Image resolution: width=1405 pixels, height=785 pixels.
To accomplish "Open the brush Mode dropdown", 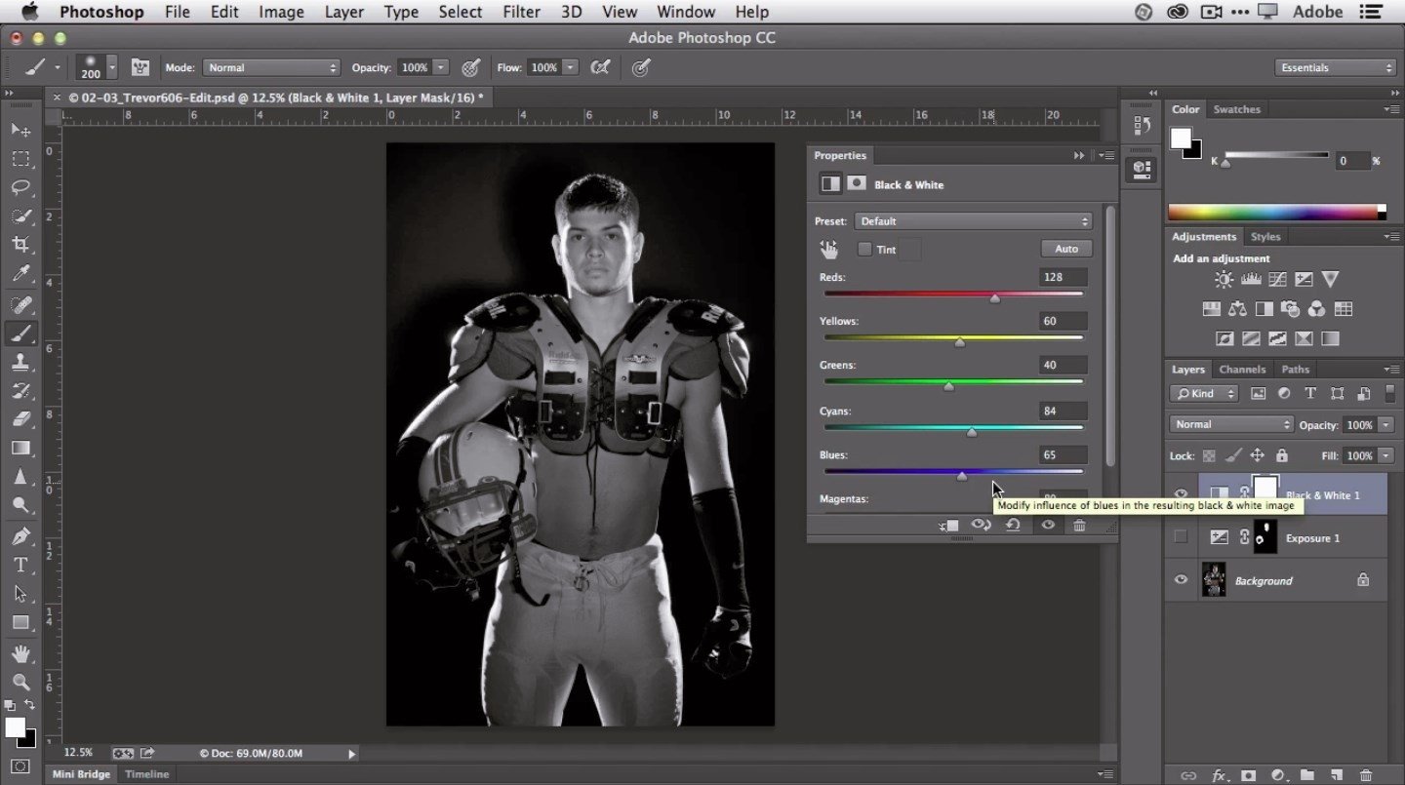I will (271, 67).
